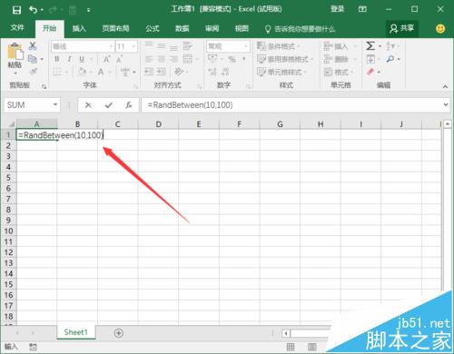Click the Merge & Center icon
Viewport: 454px width, 354px height.
coord(188,59)
